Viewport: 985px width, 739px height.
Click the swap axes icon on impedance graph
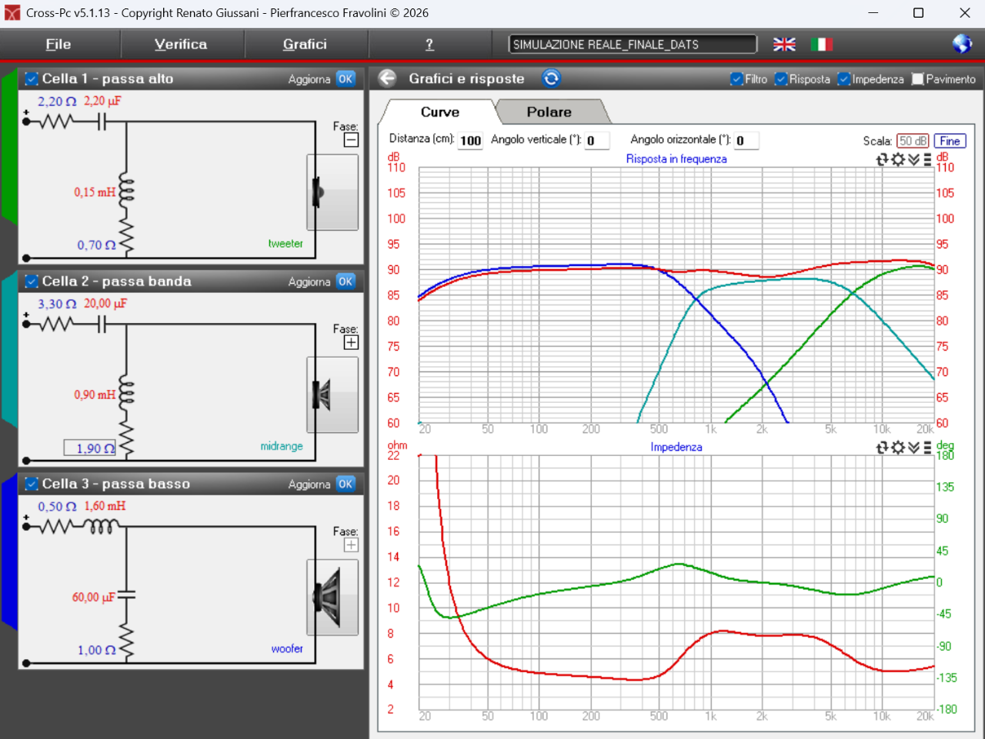pyautogui.click(x=883, y=448)
